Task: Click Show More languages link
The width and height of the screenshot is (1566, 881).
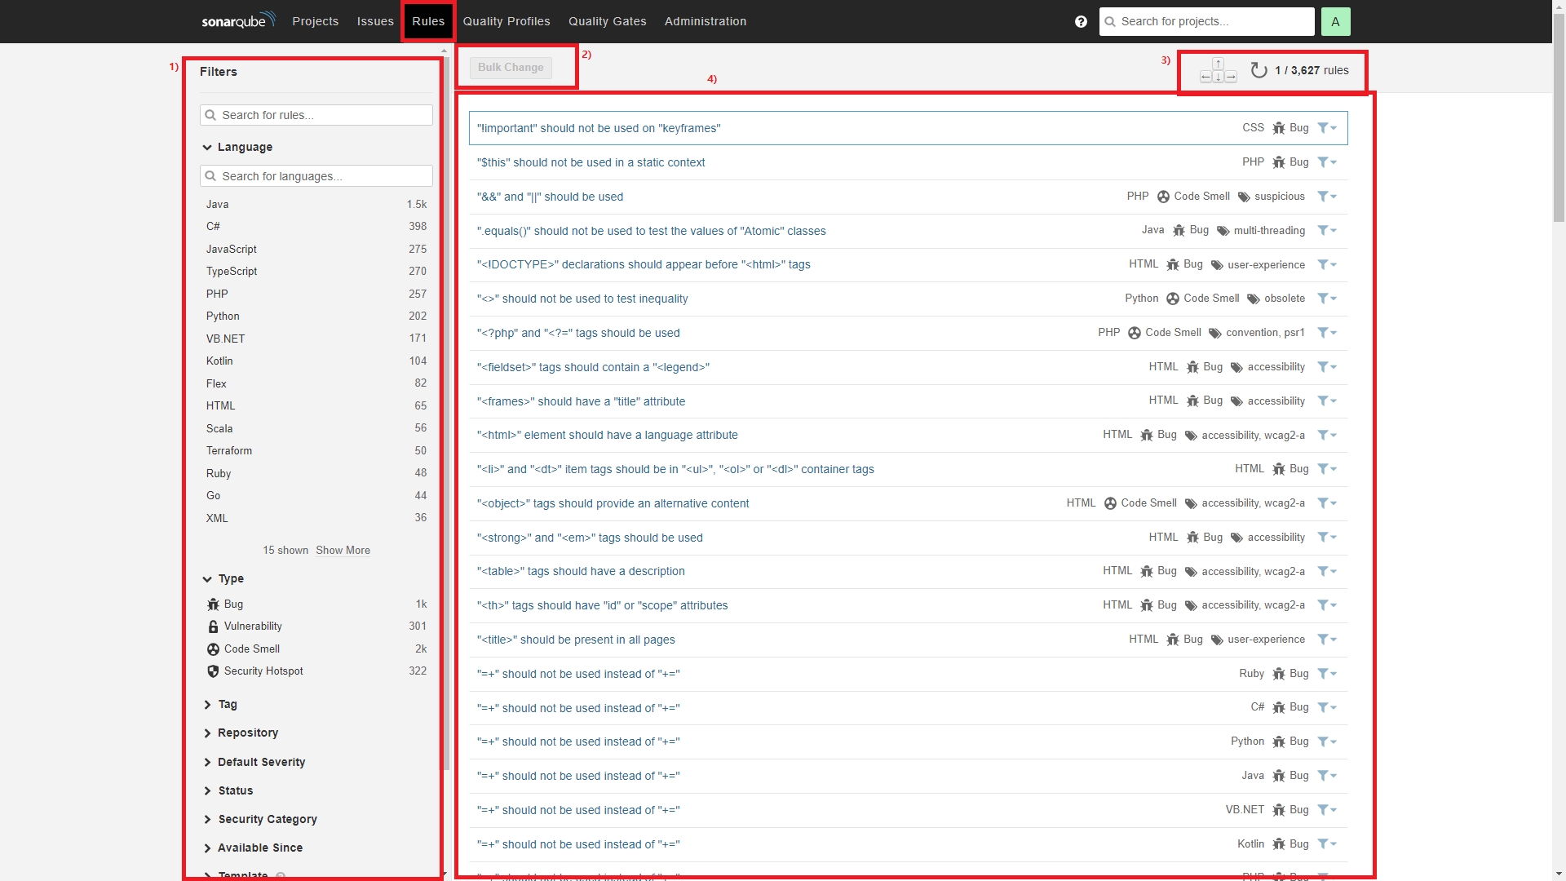Action: click(x=343, y=551)
